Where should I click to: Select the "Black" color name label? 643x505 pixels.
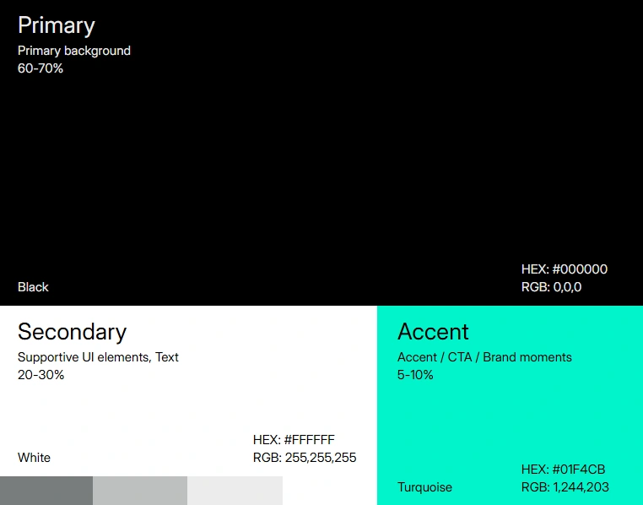click(33, 287)
